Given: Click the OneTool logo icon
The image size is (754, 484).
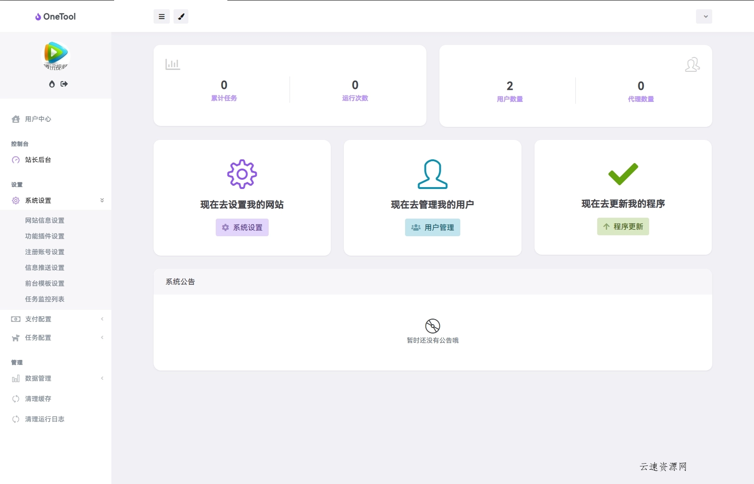Looking at the screenshot, I should [x=38, y=17].
